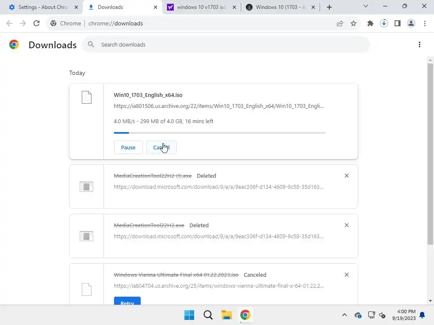Open MediaCreationTool22H2 (1).exe Microsoft download URL
Image resolution: width=434 pixels, height=325 pixels.
click(x=219, y=187)
